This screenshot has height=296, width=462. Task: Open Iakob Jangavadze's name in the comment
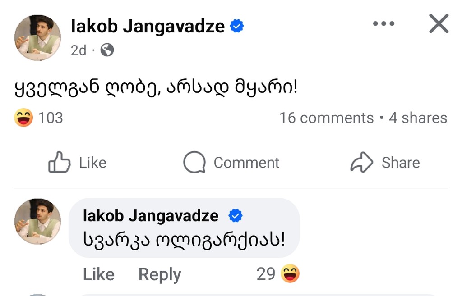point(151,216)
